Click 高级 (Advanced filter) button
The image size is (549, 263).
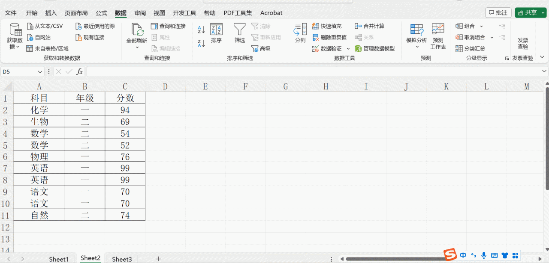(261, 48)
